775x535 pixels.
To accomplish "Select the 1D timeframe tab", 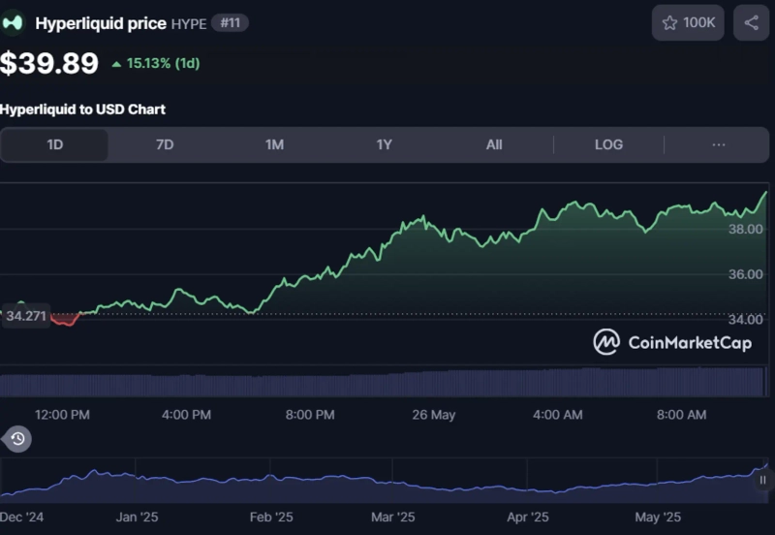I will (x=55, y=144).
